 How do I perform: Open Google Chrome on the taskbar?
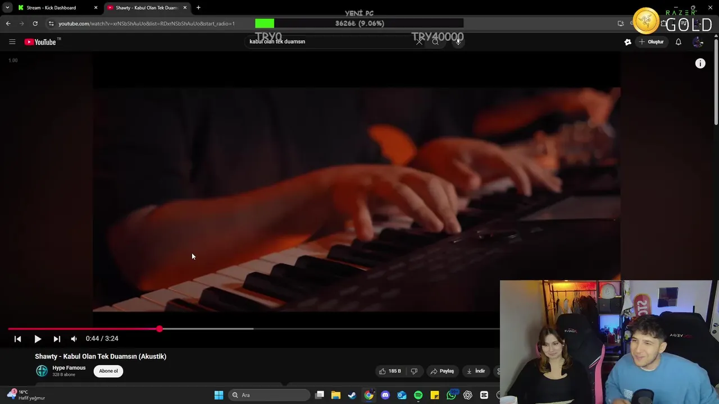click(x=368, y=395)
